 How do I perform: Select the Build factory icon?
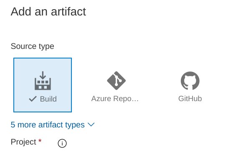click(x=43, y=81)
